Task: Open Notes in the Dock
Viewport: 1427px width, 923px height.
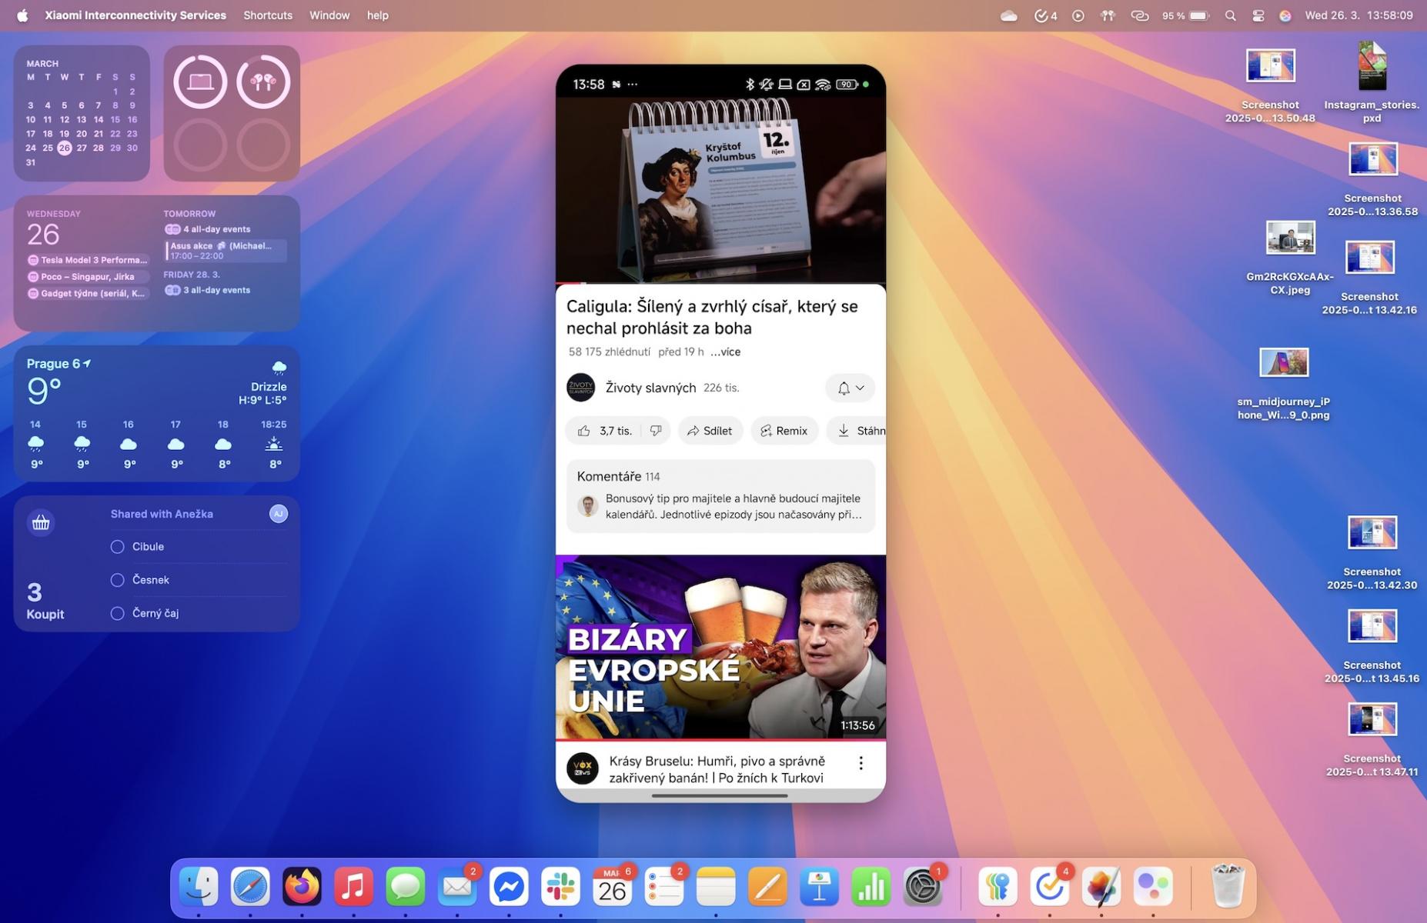Action: click(x=716, y=887)
